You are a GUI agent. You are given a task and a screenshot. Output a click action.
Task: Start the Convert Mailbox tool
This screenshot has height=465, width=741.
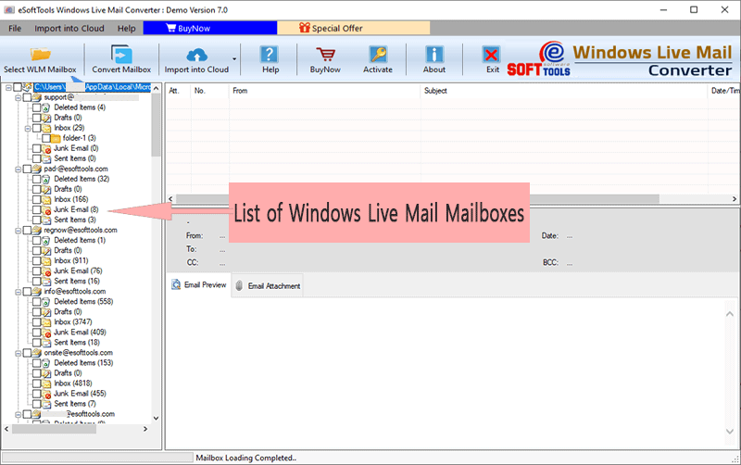(x=121, y=60)
